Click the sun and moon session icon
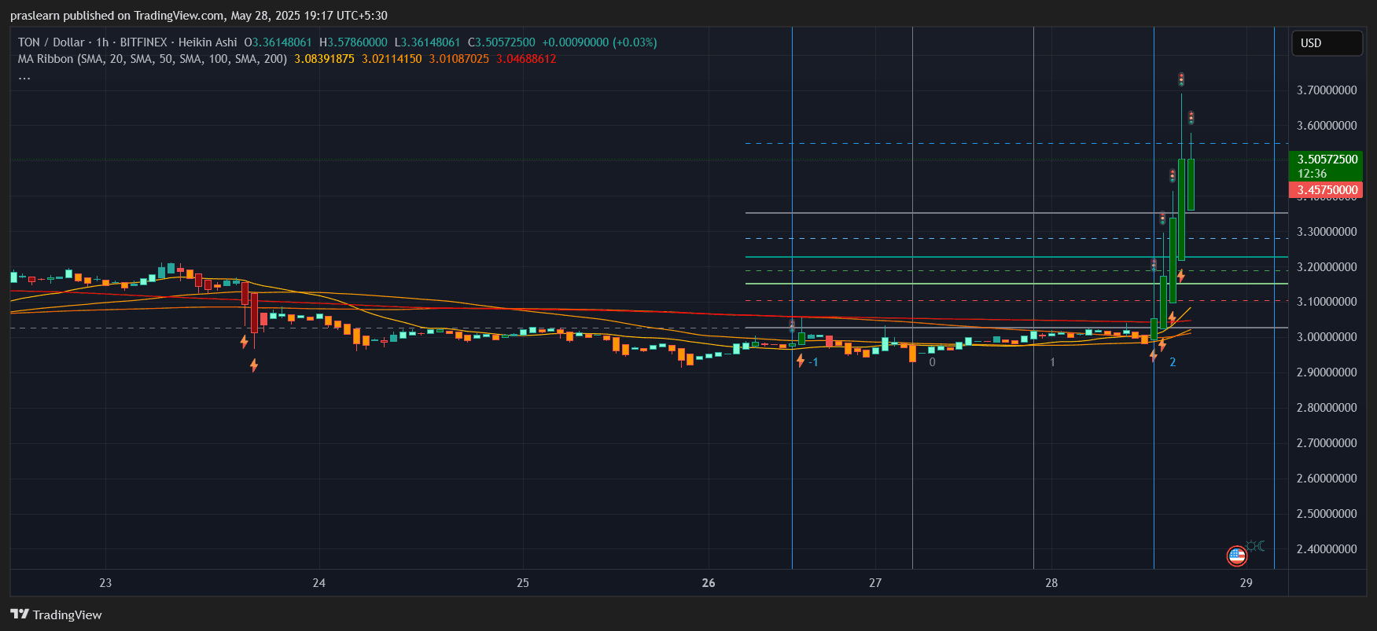The width and height of the screenshot is (1377, 631). click(1255, 545)
